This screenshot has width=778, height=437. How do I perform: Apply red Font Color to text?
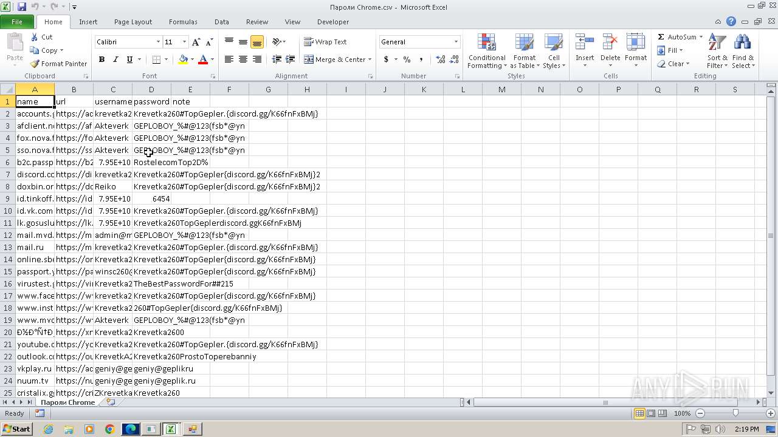pyautogui.click(x=203, y=59)
